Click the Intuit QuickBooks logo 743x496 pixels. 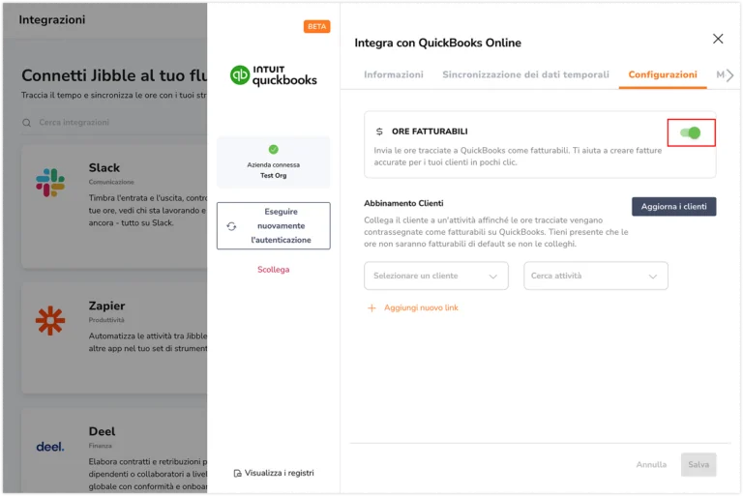(x=274, y=75)
